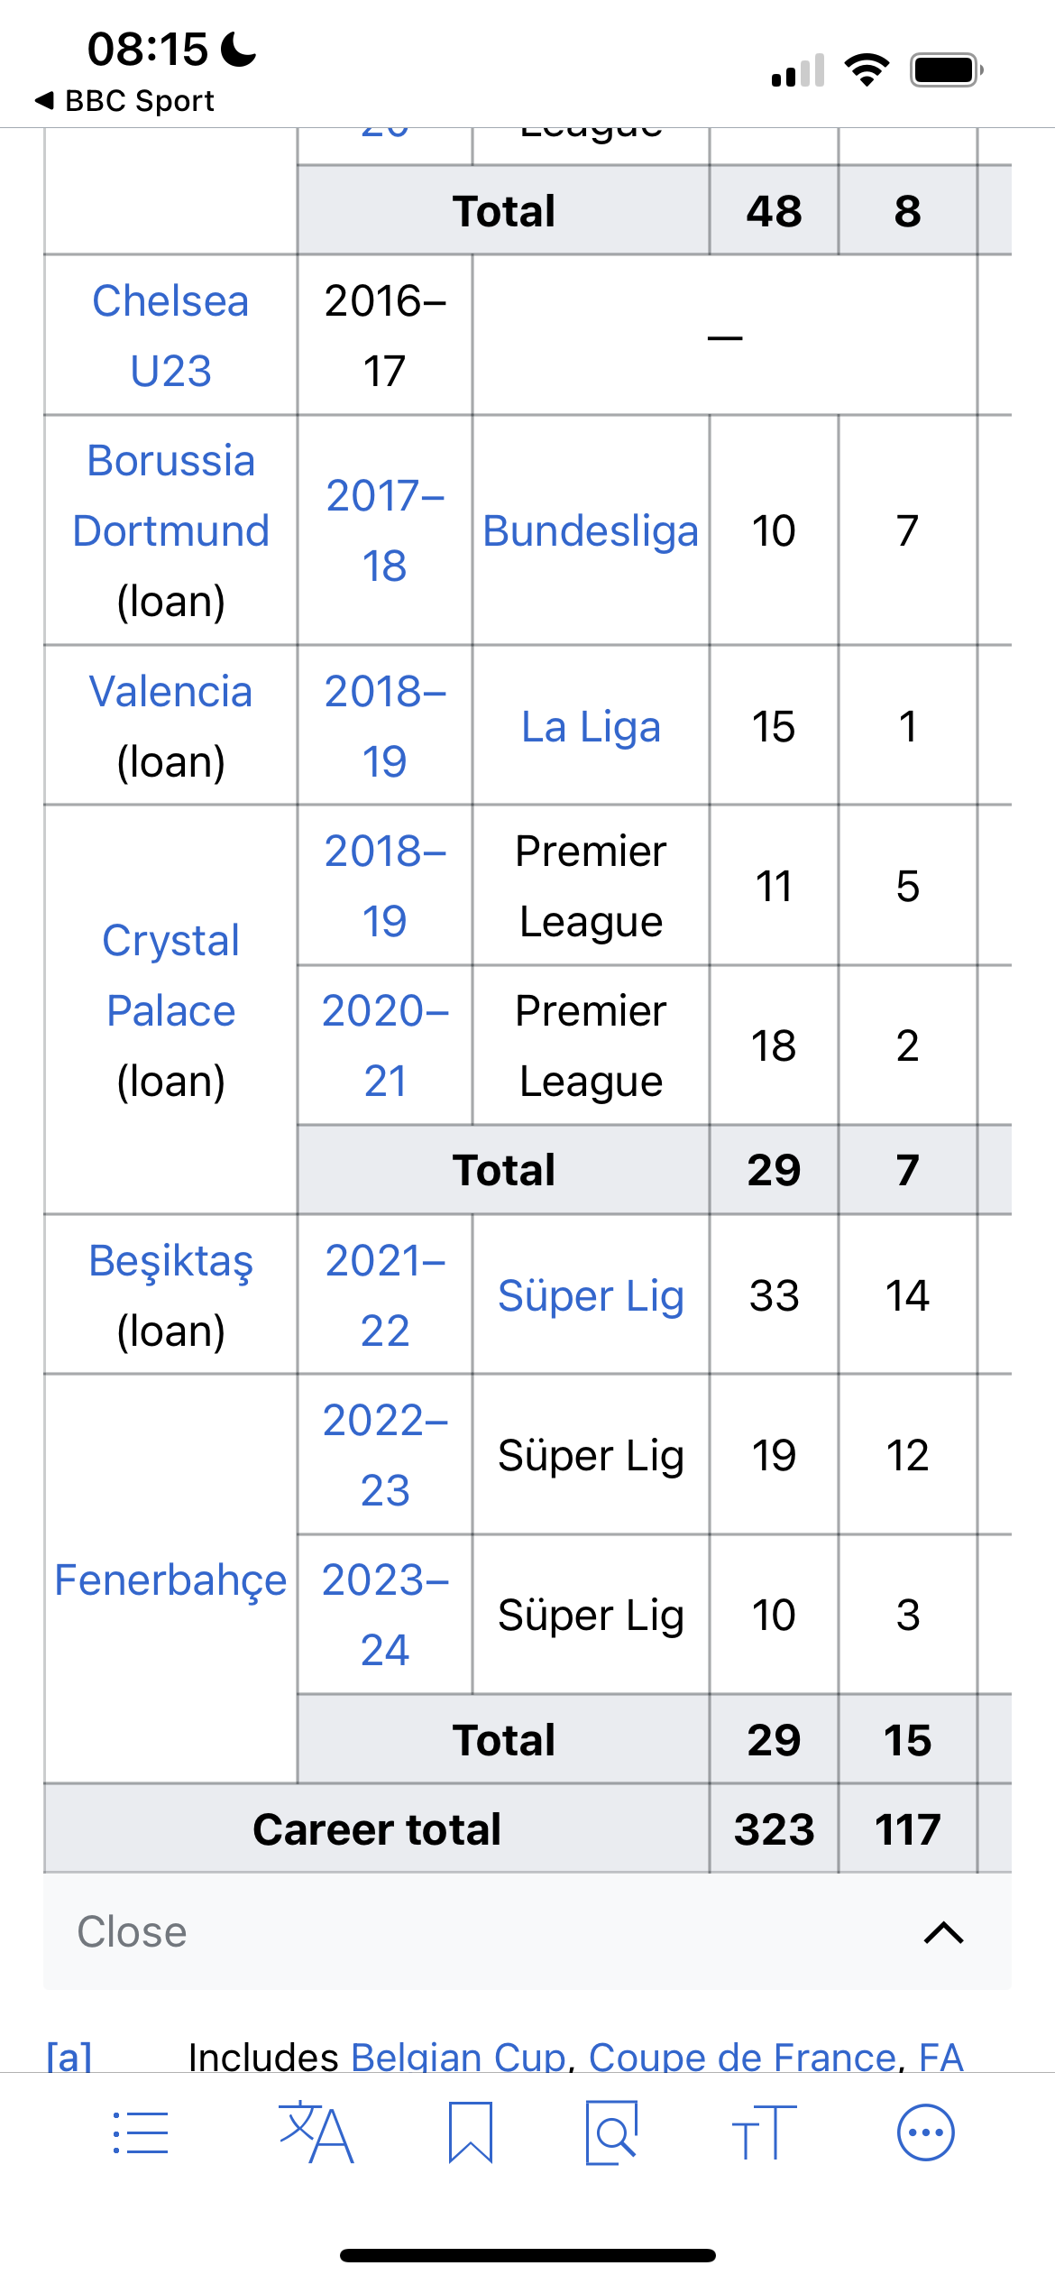This screenshot has height=2284, width=1055.
Task: Tap Close to collapse the career table
Action: [132, 1931]
